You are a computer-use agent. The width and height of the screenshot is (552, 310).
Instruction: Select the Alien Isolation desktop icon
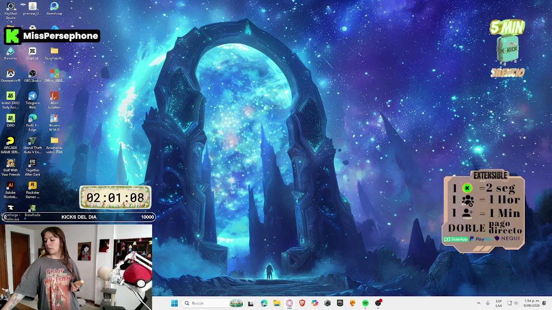tap(54, 100)
